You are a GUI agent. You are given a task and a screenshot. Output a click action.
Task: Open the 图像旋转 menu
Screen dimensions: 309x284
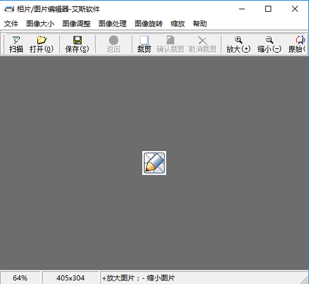coord(148,24)
